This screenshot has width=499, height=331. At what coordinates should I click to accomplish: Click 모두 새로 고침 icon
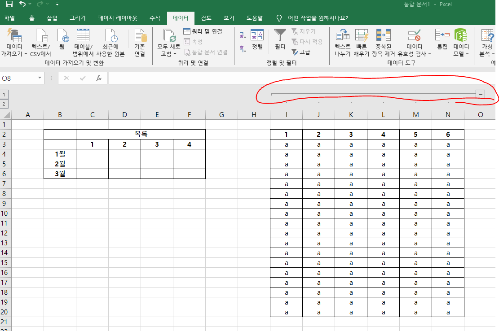169,35
